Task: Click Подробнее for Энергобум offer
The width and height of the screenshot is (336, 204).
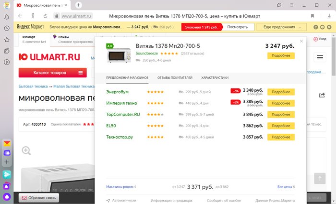Action: [281, 92]
